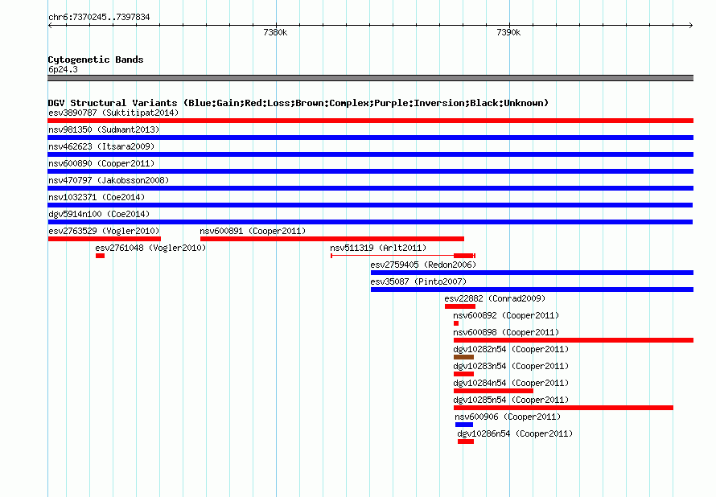Open nsv511319 (Arlt2011) label
716x497 pixels.
(x=378, y=248)
